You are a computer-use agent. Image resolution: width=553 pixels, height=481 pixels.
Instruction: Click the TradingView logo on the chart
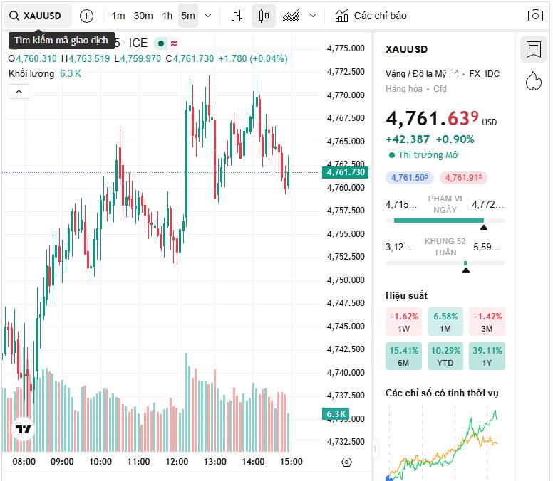click(x=24, y=429)
